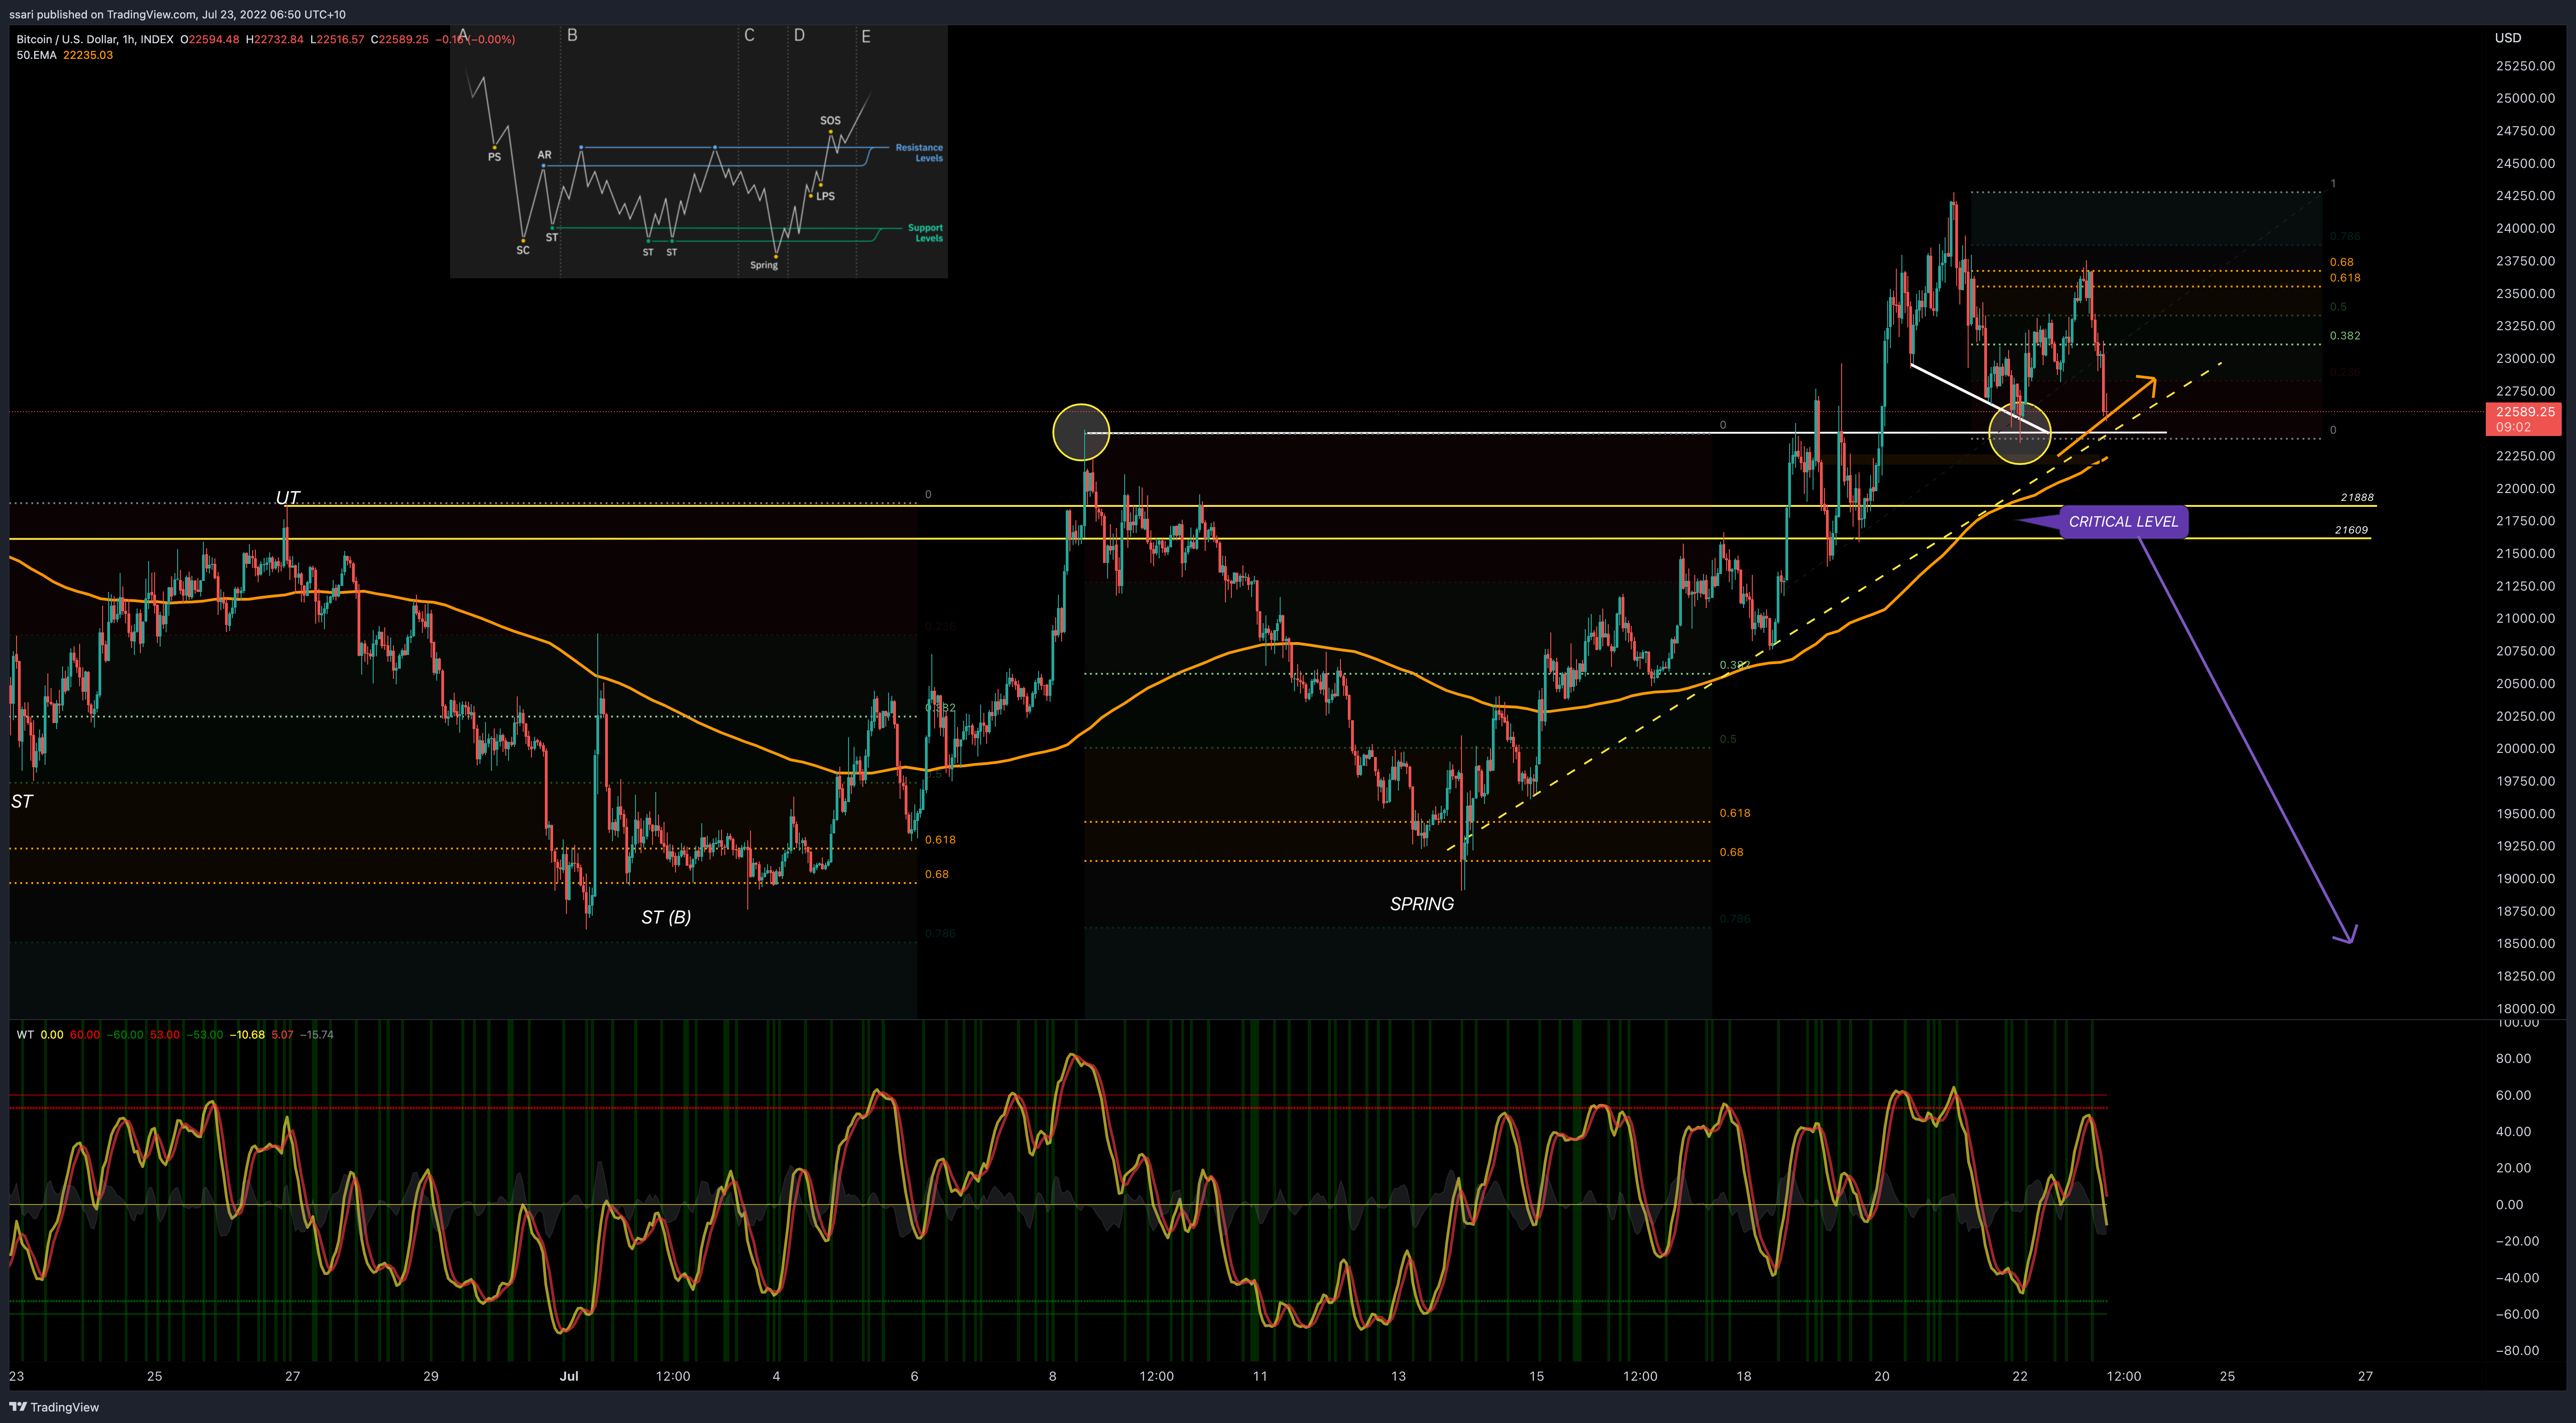The image size is (2576, 1423).
Task: Click the Jul label on time axis
Action: [x=569, y=1376]
